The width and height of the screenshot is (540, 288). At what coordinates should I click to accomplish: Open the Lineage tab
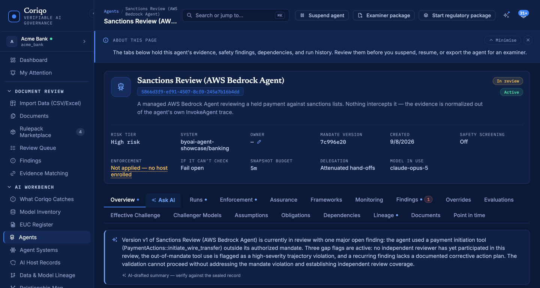[x=386, y=215]
